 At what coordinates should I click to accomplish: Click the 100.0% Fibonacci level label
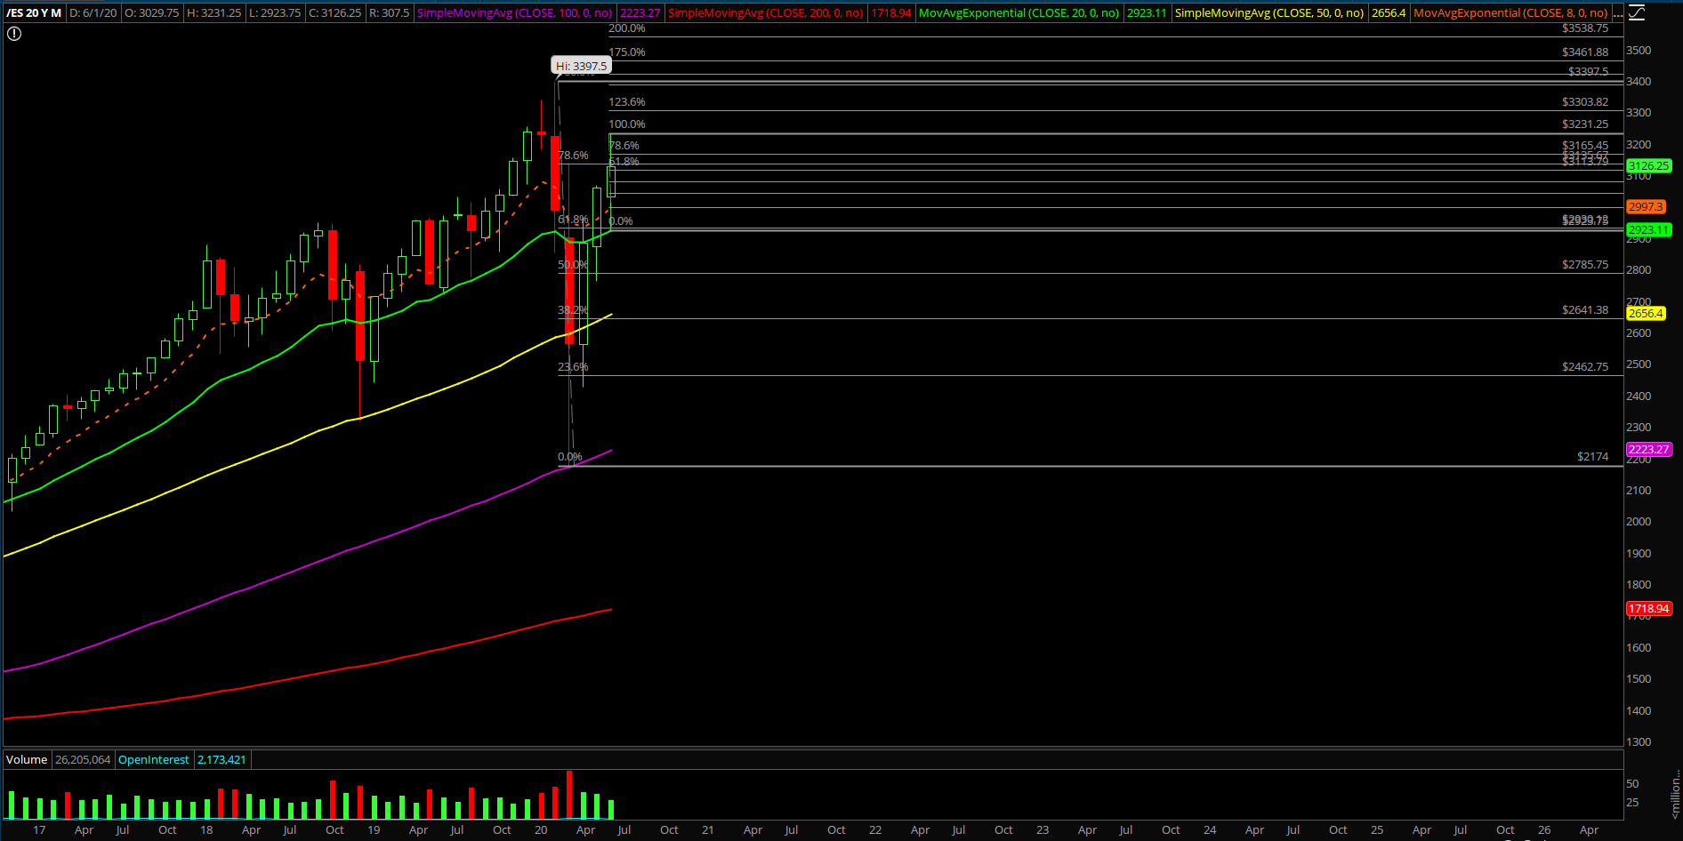coord(627,124)
